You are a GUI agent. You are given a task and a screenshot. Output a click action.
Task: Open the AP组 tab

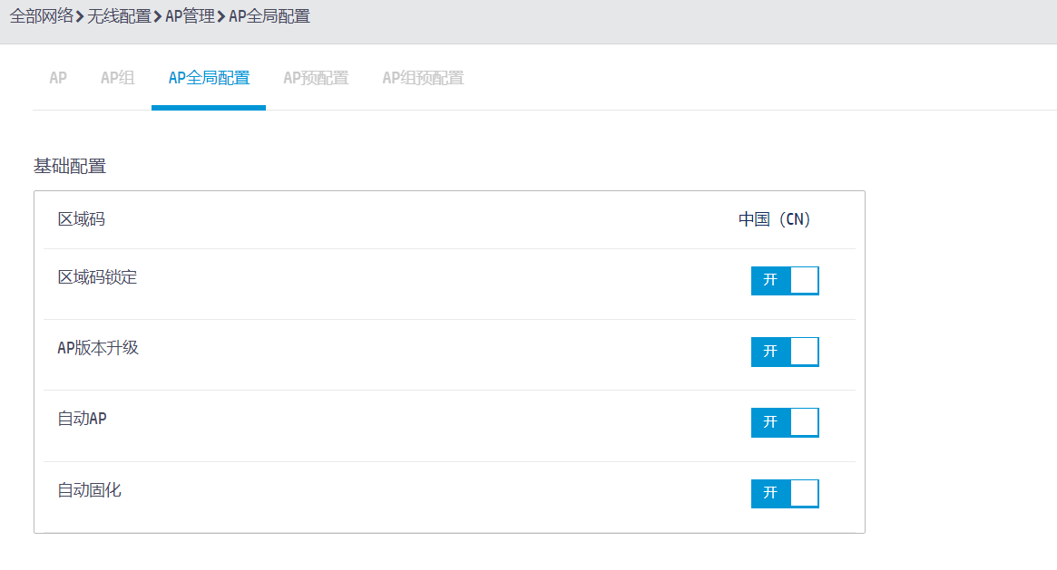click(117, 78)
